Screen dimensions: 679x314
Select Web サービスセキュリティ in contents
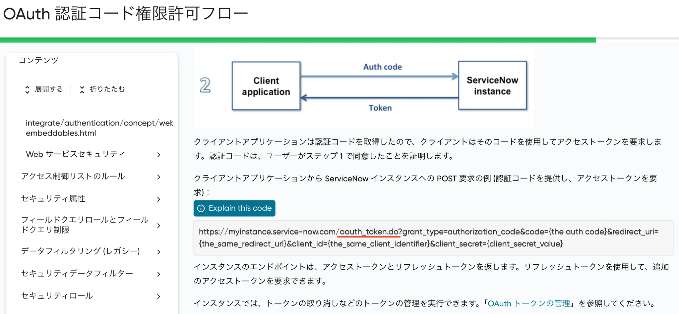76,154
